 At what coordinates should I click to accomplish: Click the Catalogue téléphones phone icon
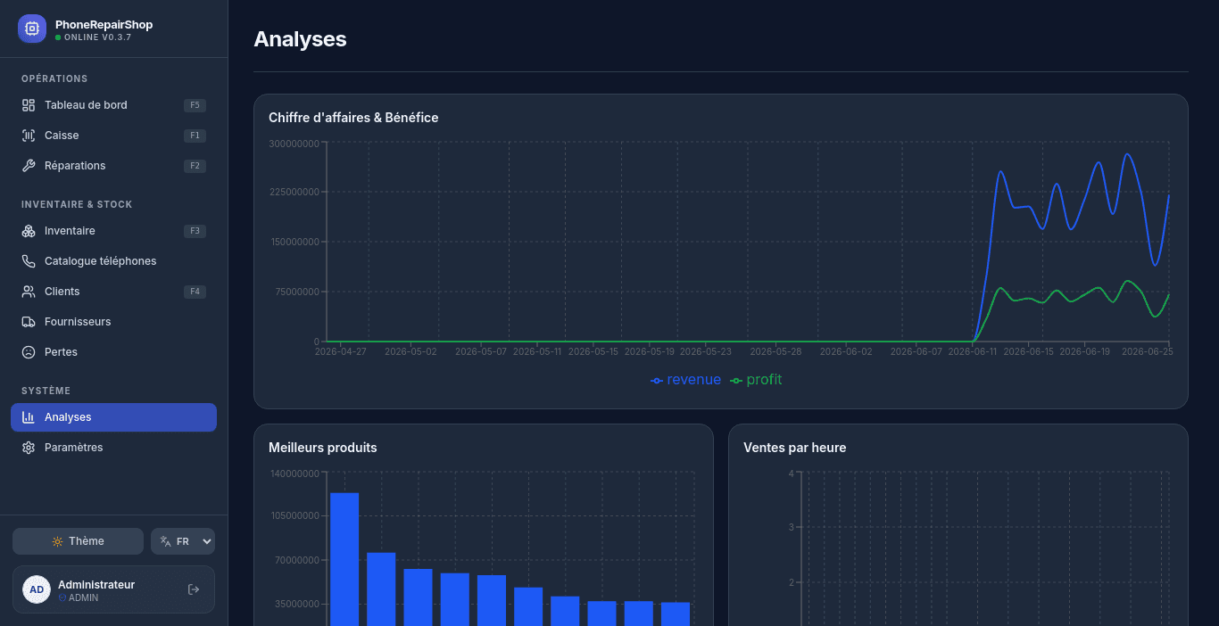point(29,261)
